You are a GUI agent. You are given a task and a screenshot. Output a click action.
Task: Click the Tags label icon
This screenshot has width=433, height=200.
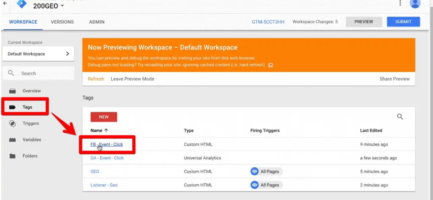(12, 107)
